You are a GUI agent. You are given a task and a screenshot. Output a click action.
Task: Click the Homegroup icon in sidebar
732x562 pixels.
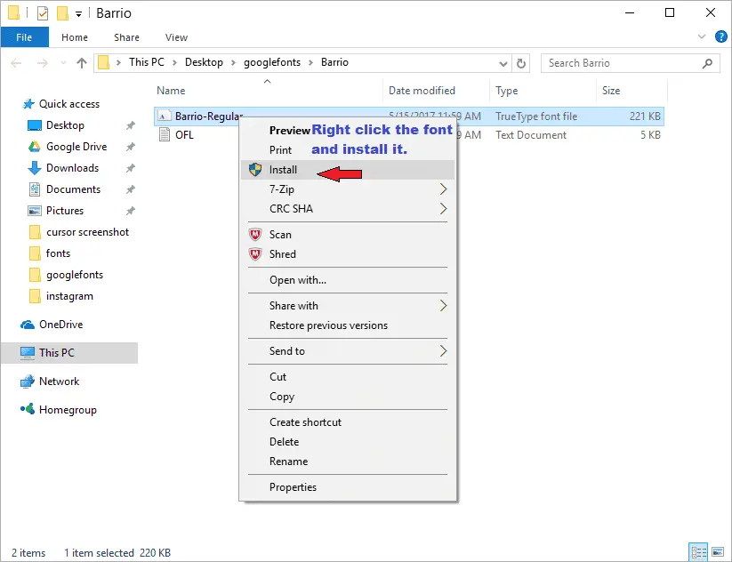[28, 409]
